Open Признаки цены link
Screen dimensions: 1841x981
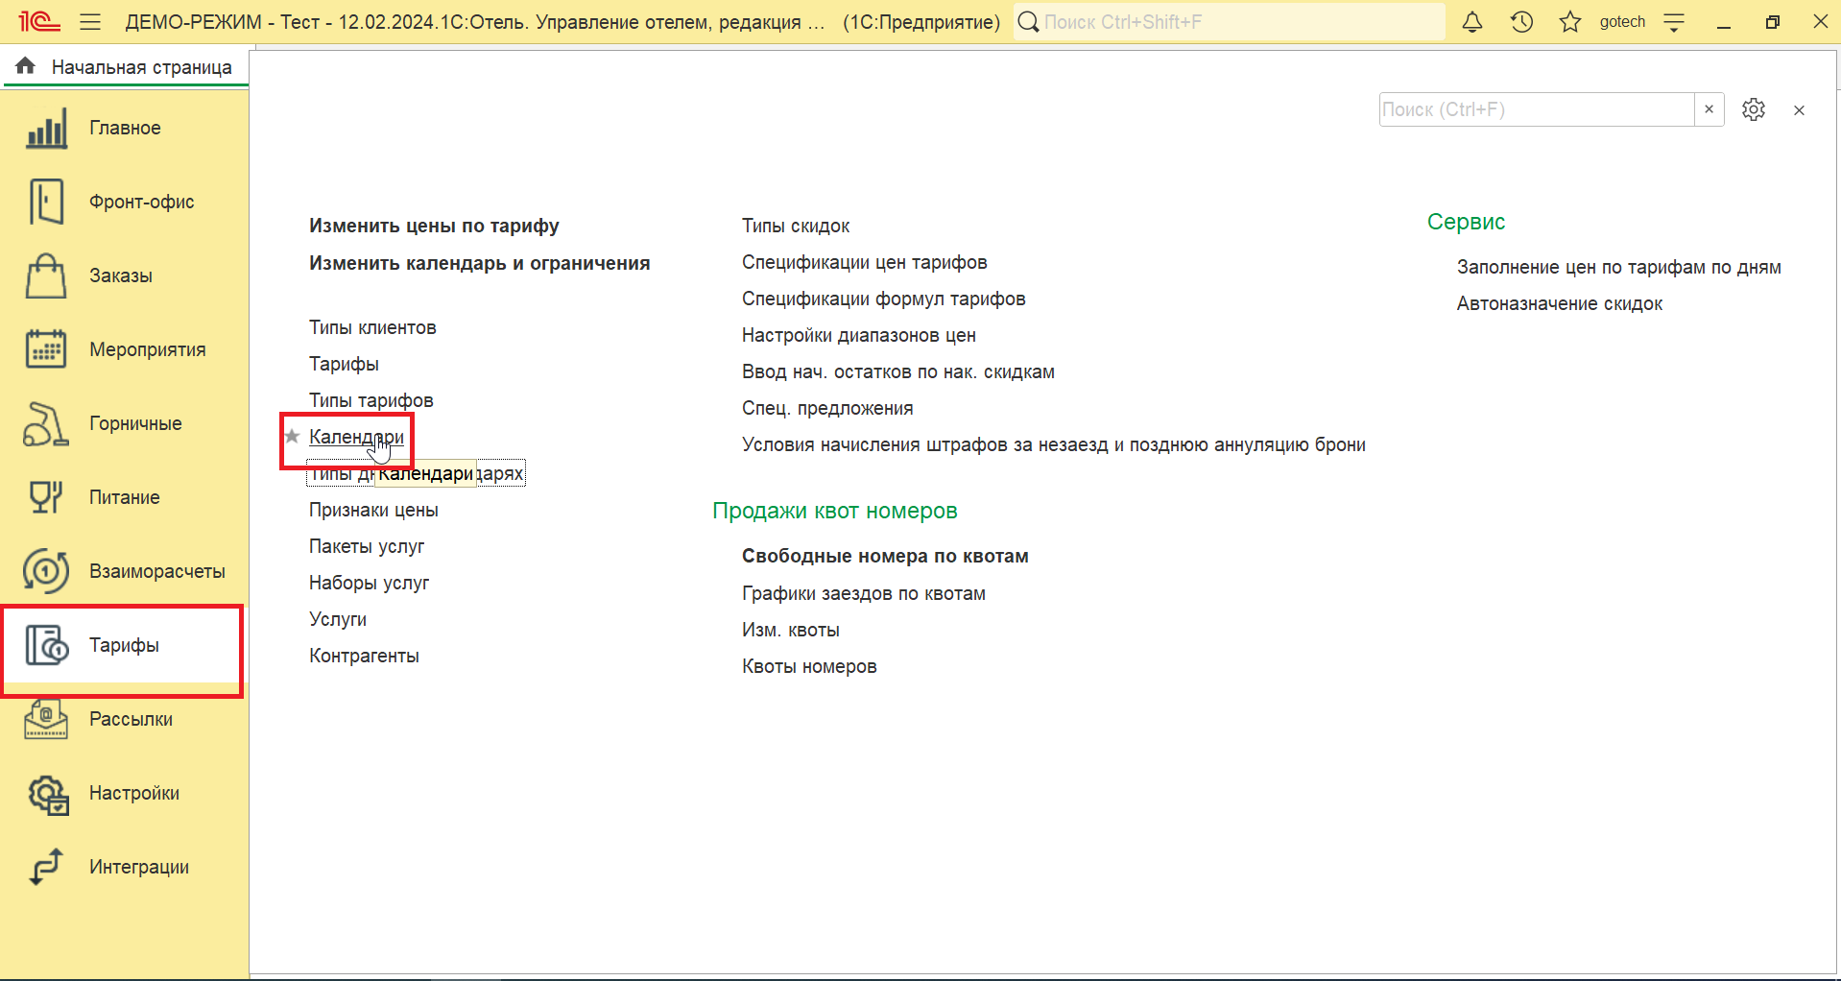click(x=373, y=510)
